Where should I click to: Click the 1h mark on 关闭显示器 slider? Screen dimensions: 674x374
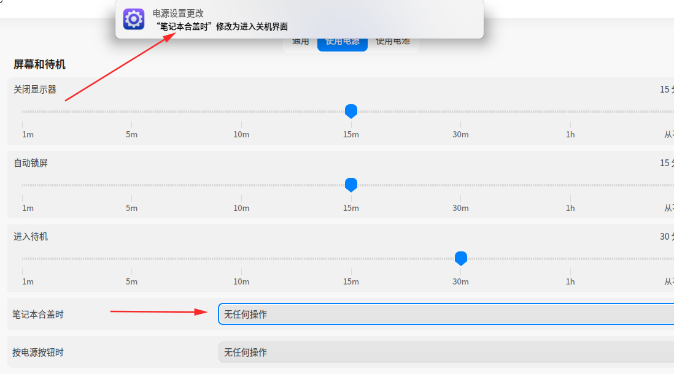570,134
